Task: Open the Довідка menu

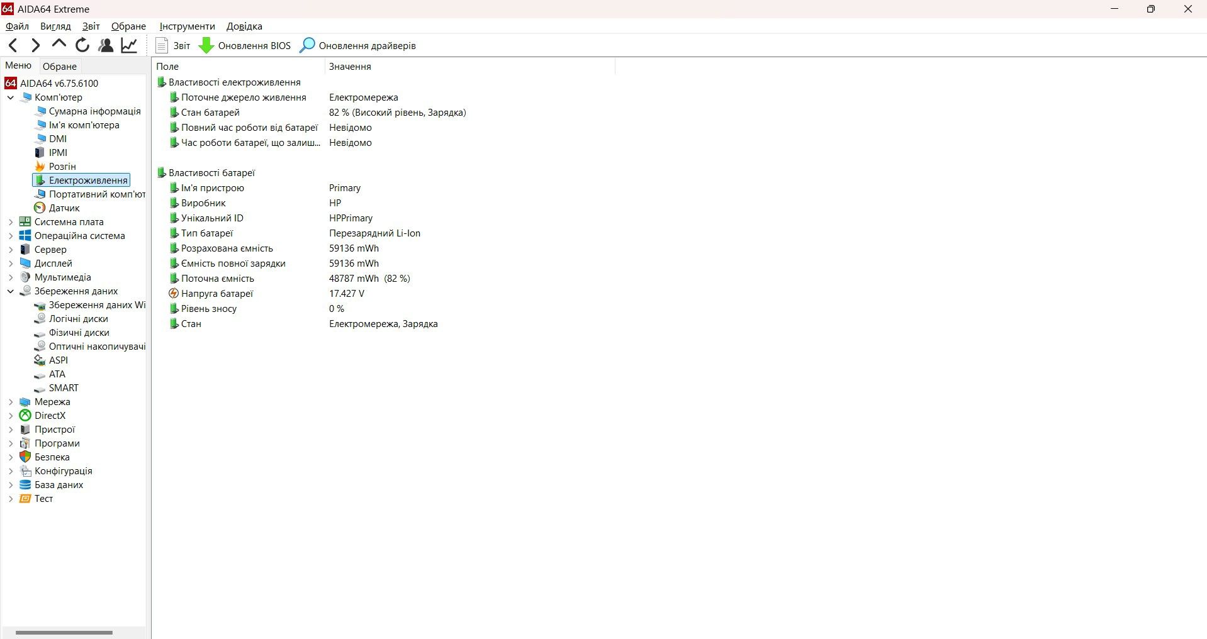Action: pos(244,26)
